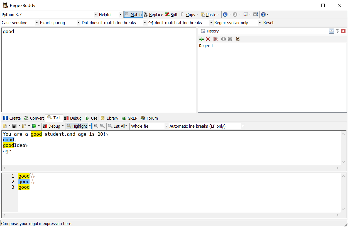
Task: Click the Save test file disk icon
Action: click(x=14, y=126)
